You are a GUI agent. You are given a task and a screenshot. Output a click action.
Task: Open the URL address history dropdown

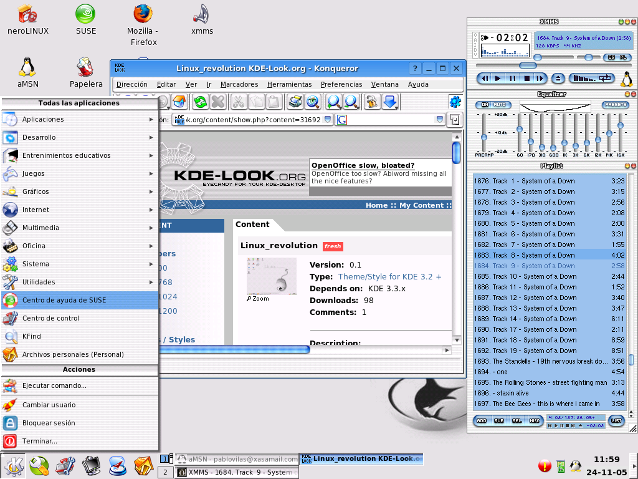pos(328,119)
